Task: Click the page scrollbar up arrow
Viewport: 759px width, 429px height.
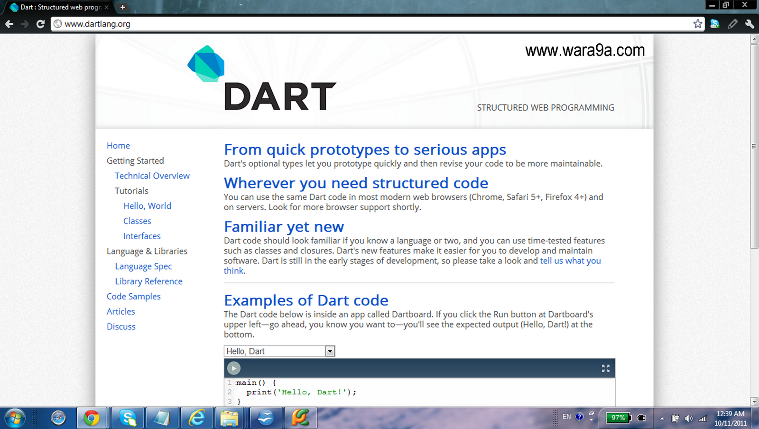Action: [x=754, y=39]
